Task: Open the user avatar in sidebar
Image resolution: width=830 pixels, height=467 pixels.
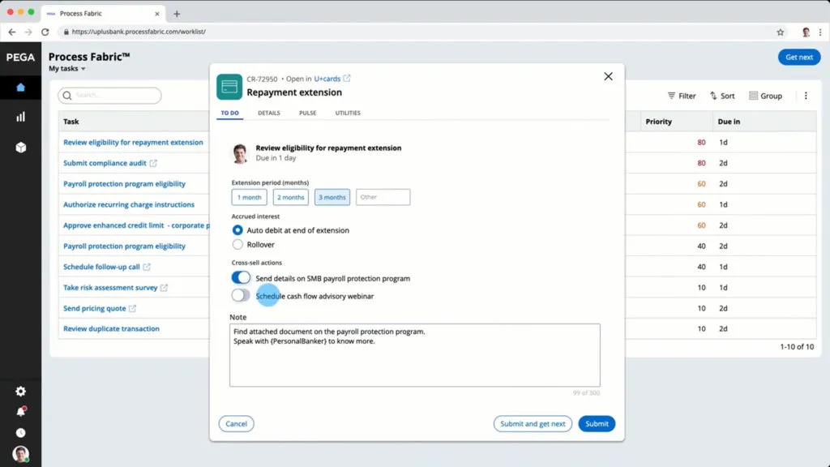Action: coord(20,454)
